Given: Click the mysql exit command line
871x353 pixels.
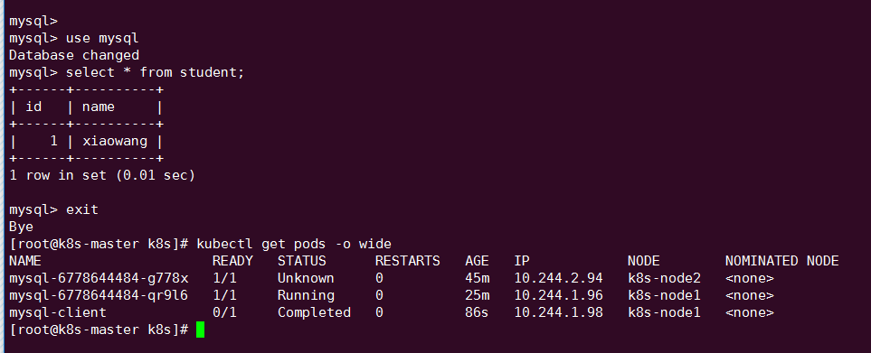Looking at the screenshot, I should [x=54, y=210].
